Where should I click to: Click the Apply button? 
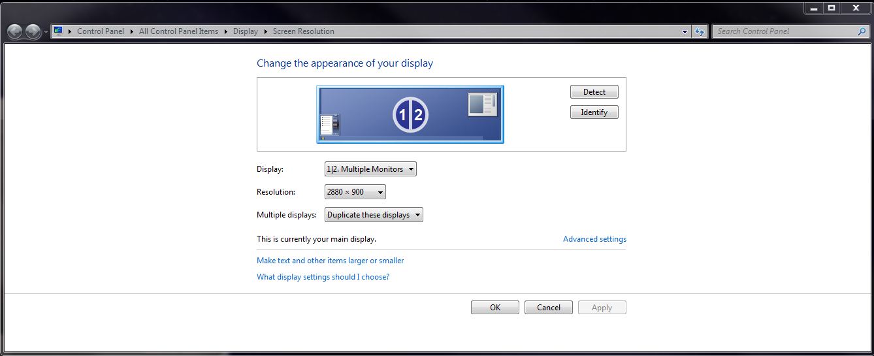(602, 308)
